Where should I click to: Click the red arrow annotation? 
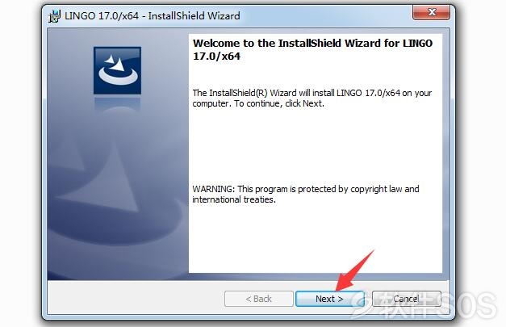click(x=353, y=271)
